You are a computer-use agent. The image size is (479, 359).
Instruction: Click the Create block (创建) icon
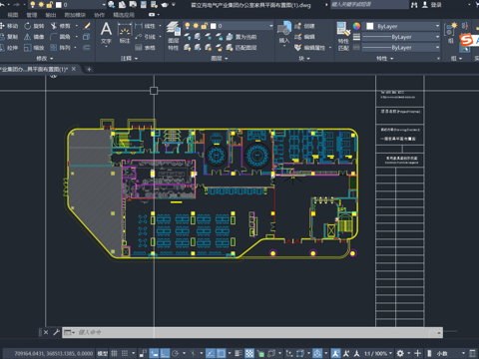(x=304, y=26)
